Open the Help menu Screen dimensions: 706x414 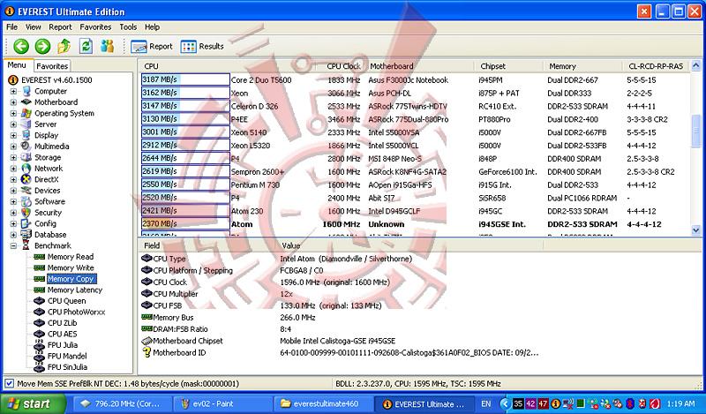152,27
